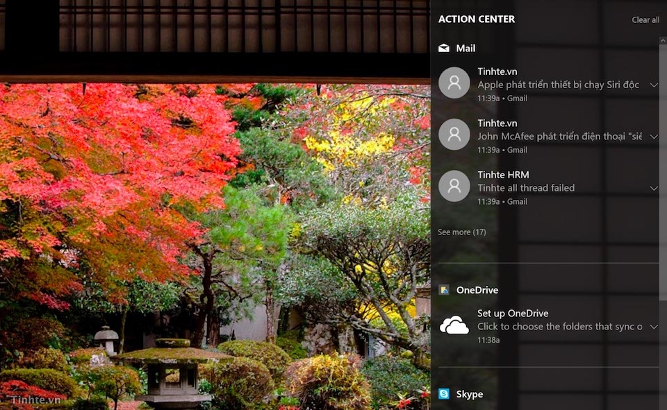The width and height of the screenshot is (667, 410).
Task: Select the Mail group heading
Action: (466, 48)
